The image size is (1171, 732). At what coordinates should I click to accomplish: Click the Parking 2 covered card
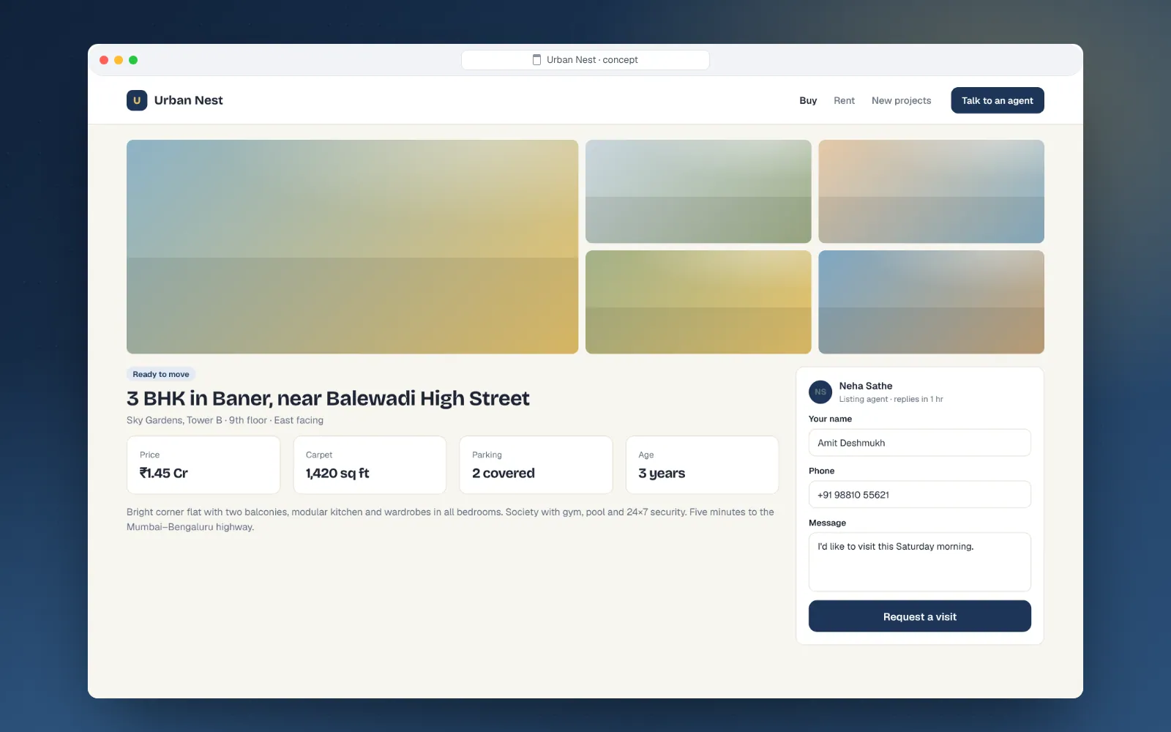[536, 465]
